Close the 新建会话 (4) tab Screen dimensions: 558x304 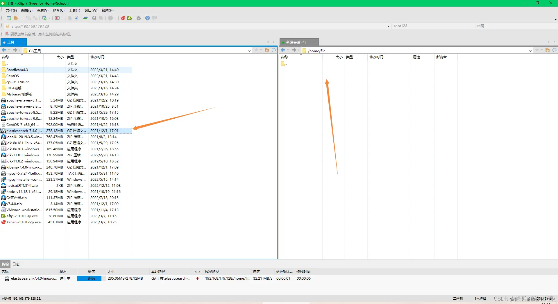(315, 43)
